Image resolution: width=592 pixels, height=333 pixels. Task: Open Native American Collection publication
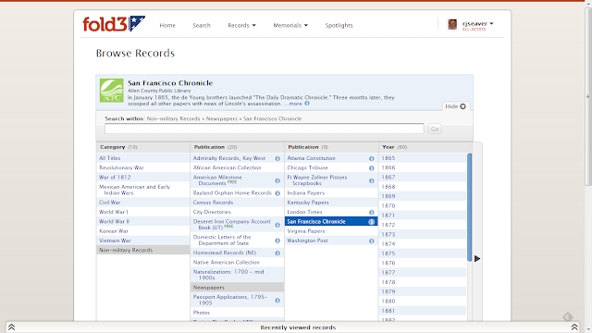coord(237,262)
